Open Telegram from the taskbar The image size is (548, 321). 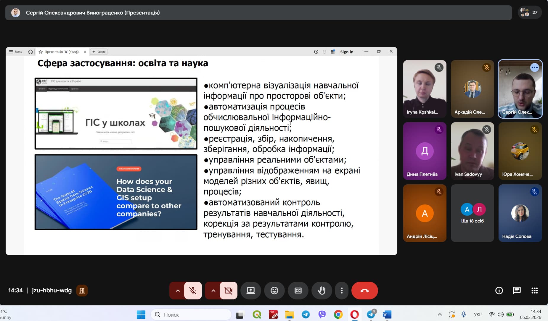click(306, 314)
